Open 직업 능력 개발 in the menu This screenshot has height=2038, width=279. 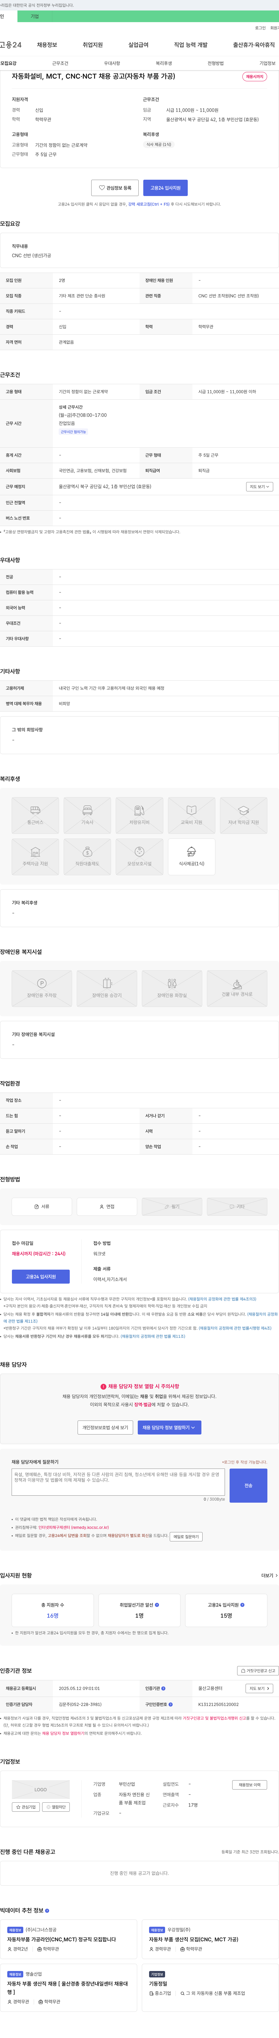(x=190, y=45)
